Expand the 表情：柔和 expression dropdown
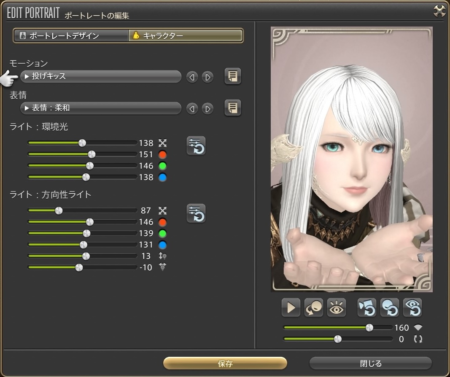450x377 pixels. tap(100, 108)
